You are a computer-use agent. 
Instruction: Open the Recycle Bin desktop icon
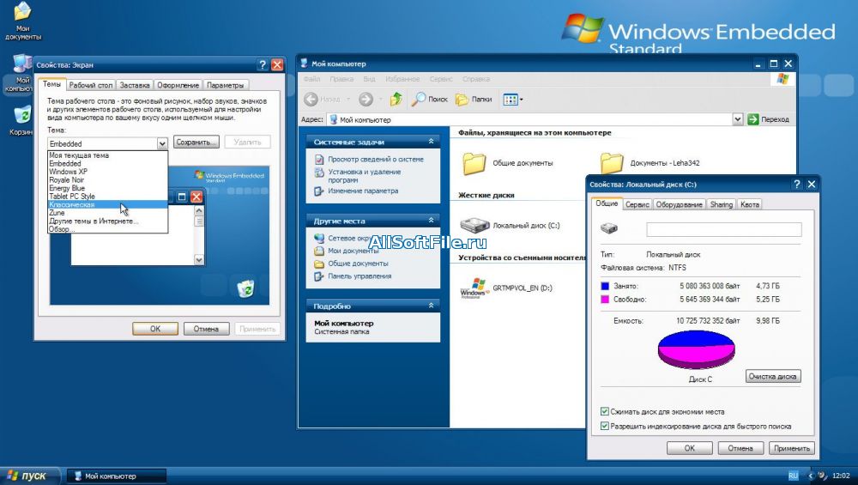pyautogui.click(x=21, y=120)
